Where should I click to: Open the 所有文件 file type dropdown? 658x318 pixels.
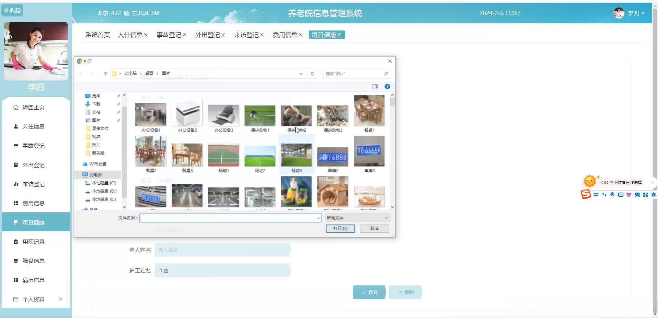coord(357,218)
